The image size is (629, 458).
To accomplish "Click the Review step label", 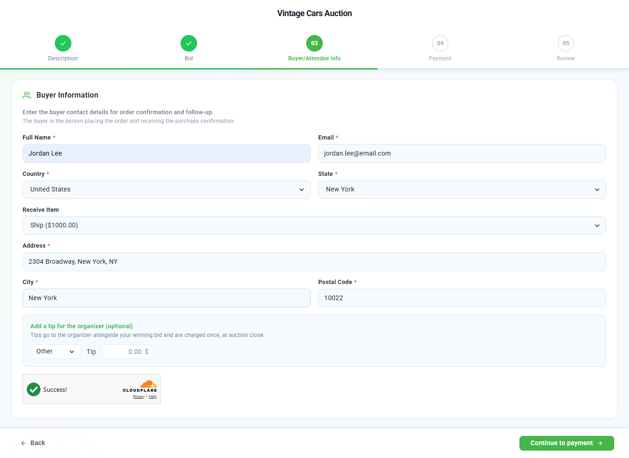I will coord(566,58).
